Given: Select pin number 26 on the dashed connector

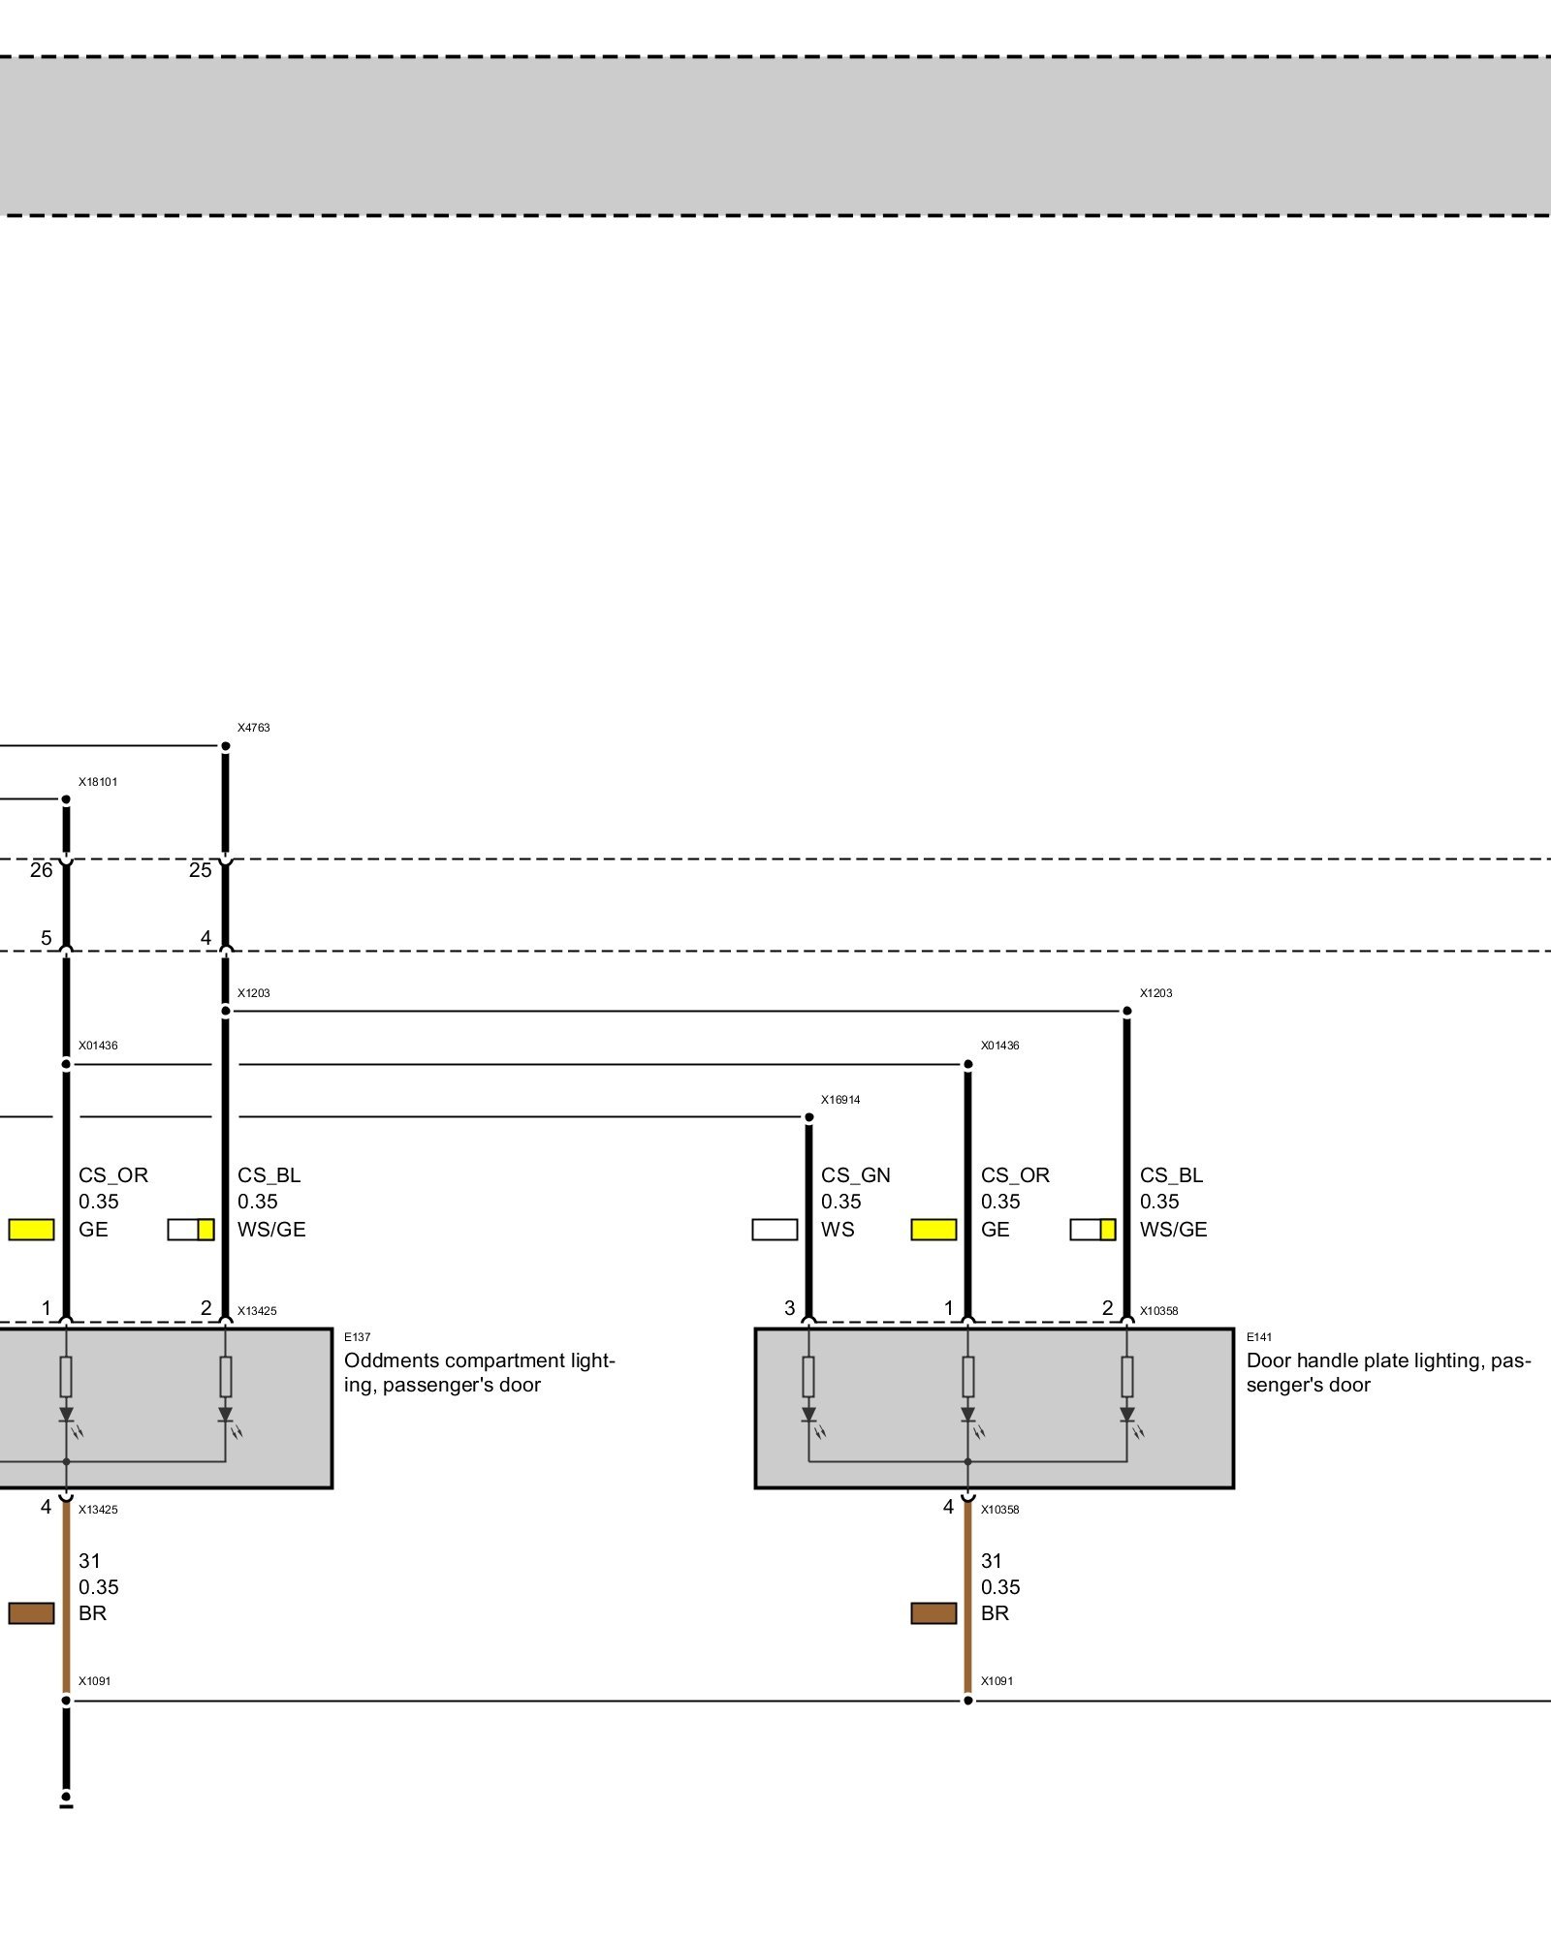Looking at the screenshot, I should tap(41, 870).
